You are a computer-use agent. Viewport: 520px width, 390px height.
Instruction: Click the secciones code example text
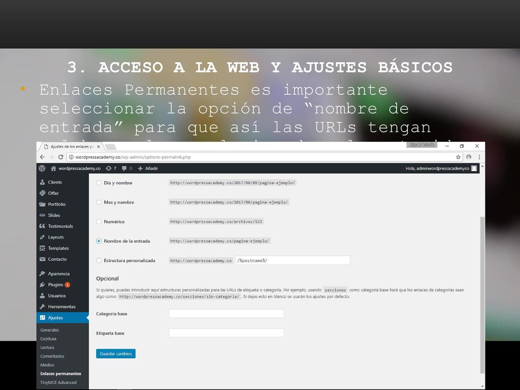(335, 290)
